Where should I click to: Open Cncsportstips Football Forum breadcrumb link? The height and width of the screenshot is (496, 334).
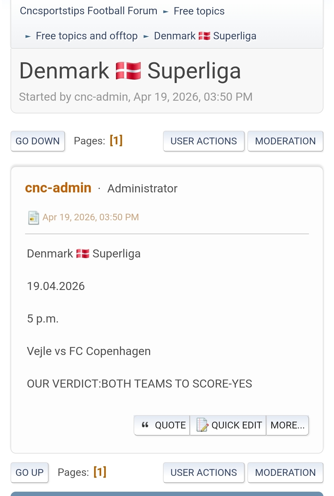click(x=88, y=11)
